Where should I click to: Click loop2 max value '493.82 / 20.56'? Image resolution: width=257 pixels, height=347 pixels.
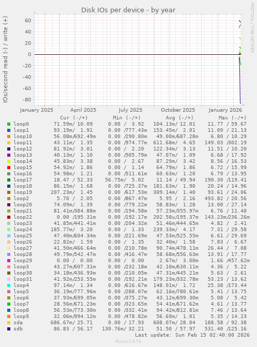click(x=225, y=199)
